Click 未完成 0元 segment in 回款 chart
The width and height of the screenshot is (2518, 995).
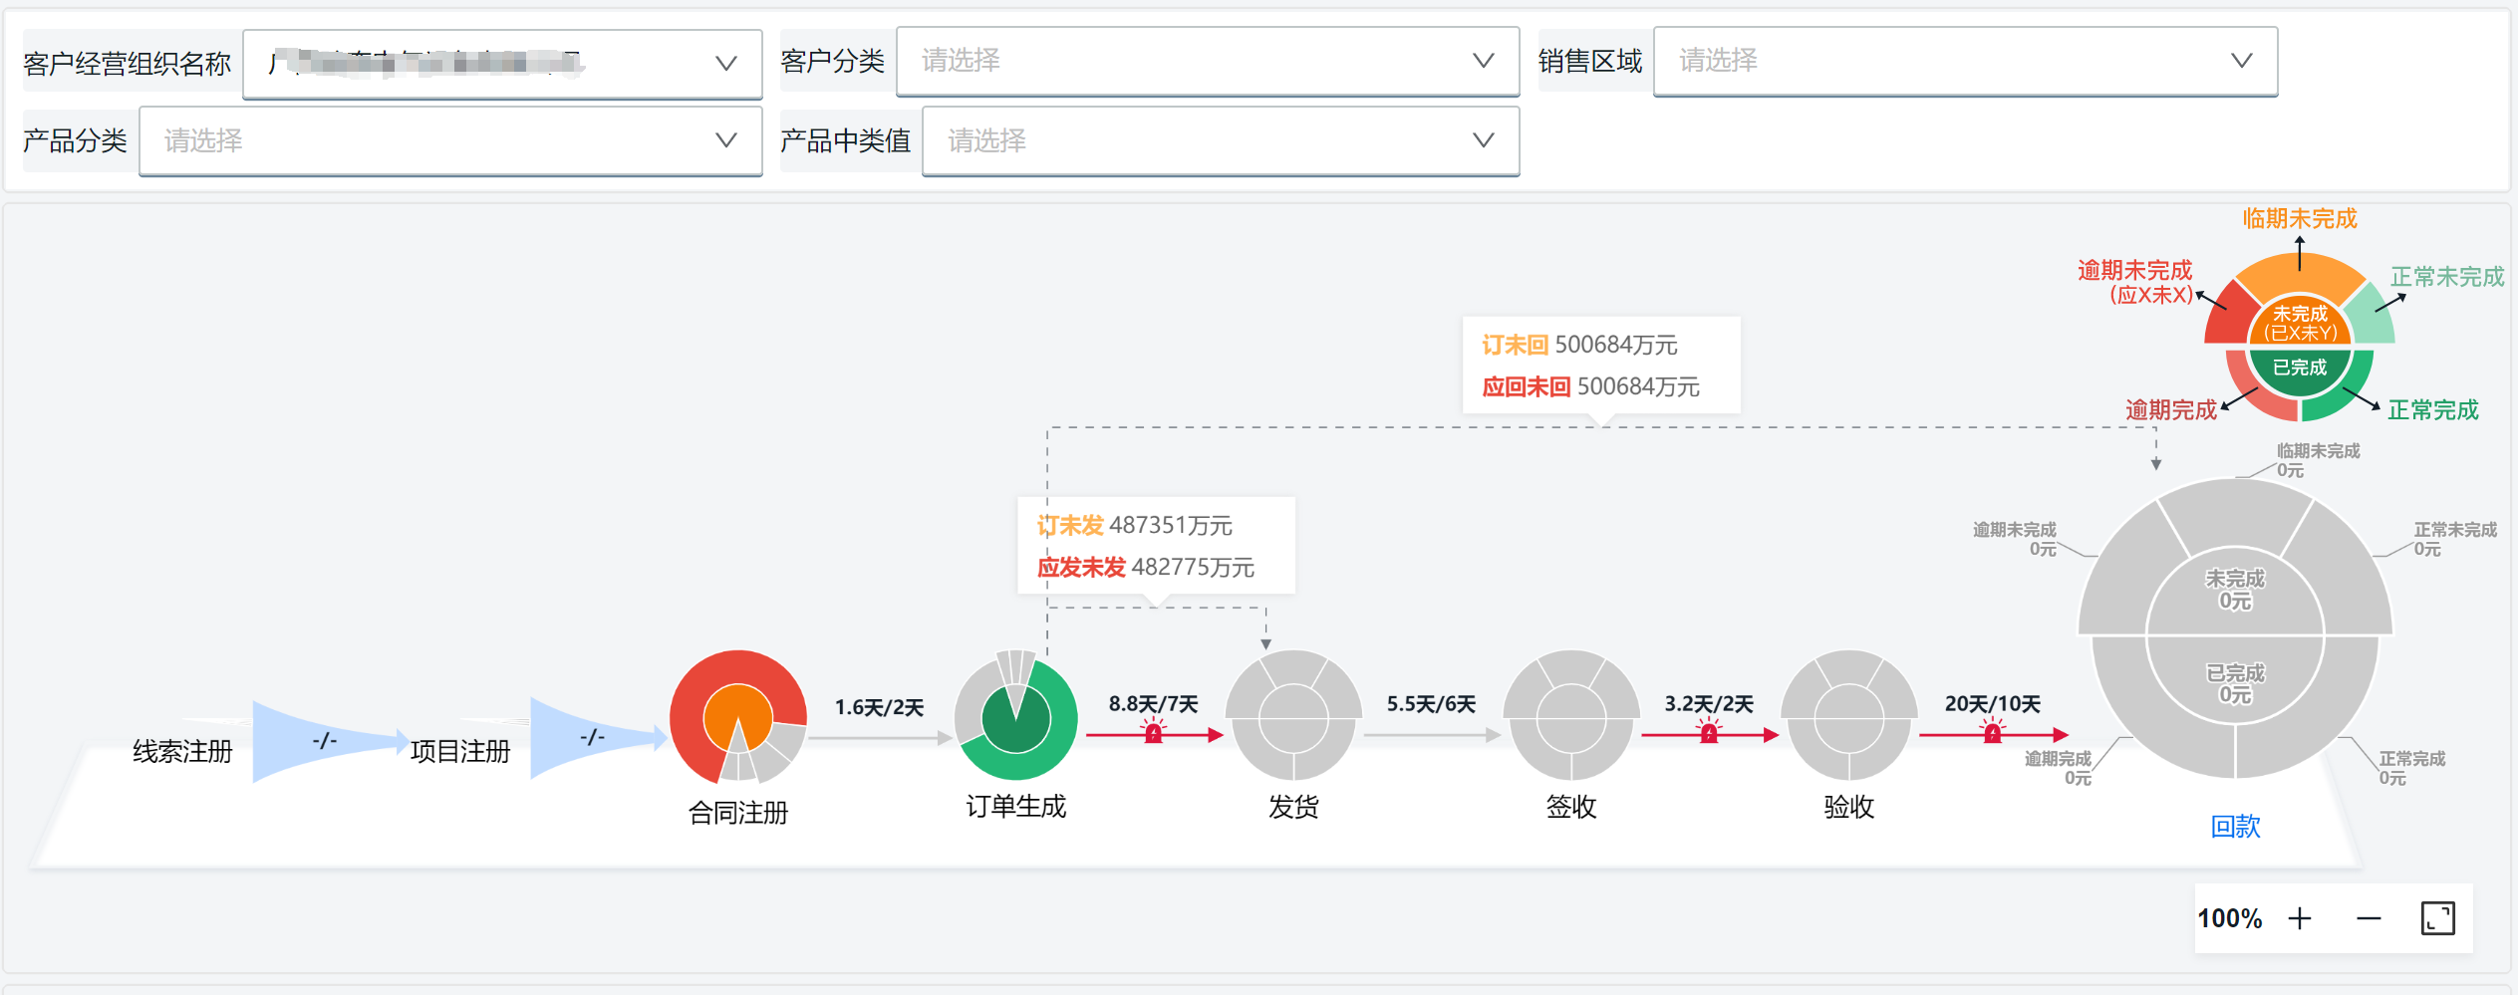point(2235,590)
